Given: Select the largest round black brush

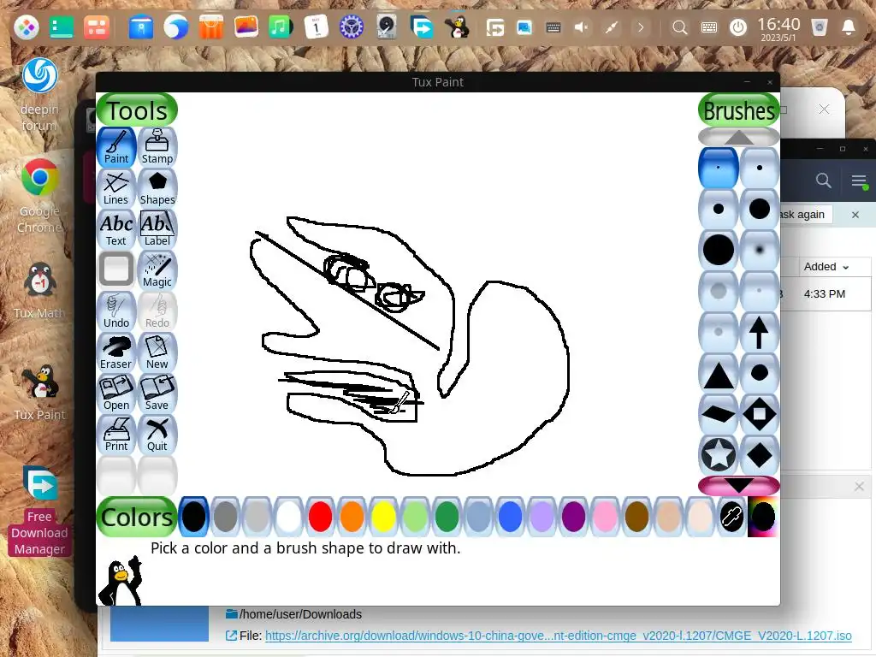Looking at the screenshot, I should 719,250.
